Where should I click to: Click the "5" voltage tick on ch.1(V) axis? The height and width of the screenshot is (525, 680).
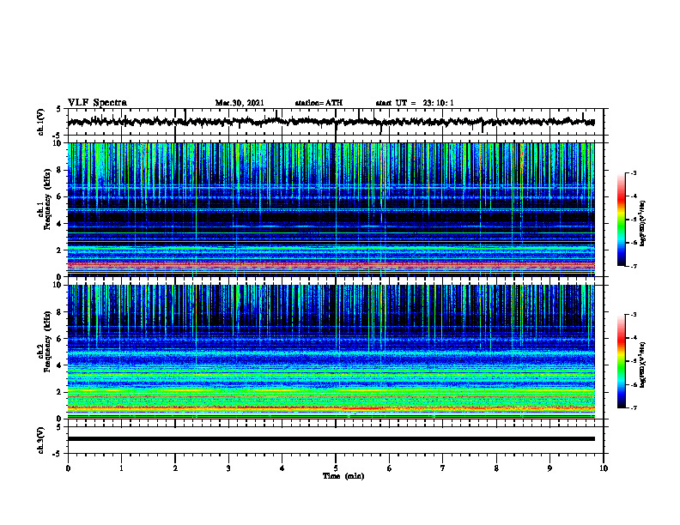(60, 109)
